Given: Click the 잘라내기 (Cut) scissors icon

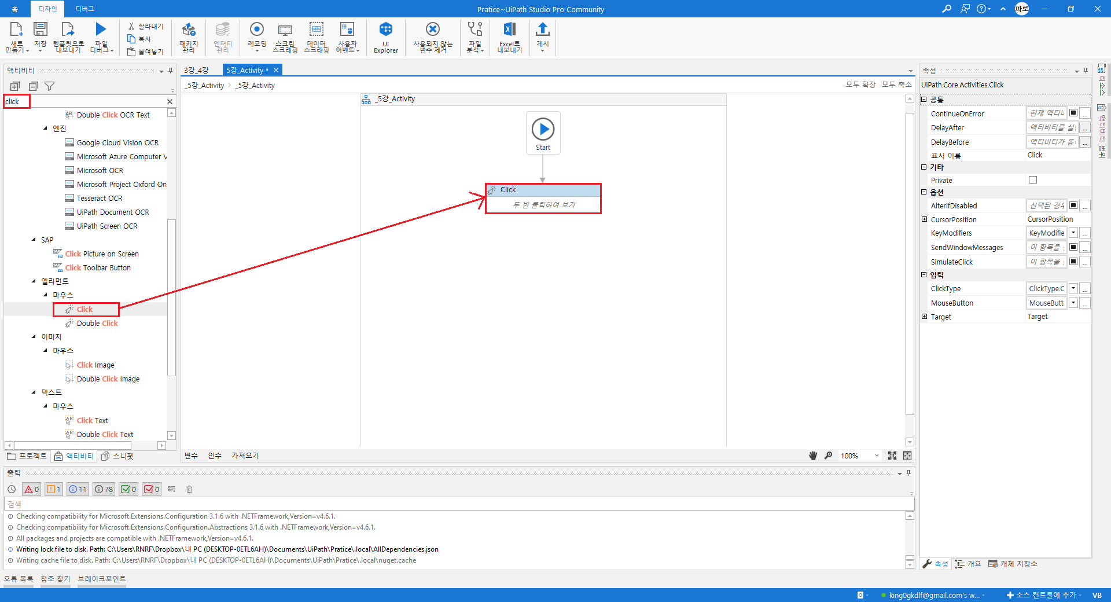Looking at the screenshot, I should [x=131, y=26].
